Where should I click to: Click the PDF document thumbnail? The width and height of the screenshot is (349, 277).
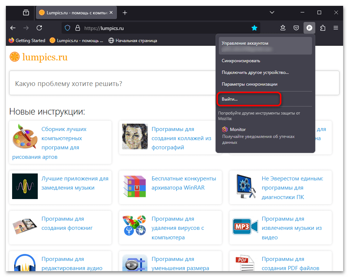(x=245, y=263)
